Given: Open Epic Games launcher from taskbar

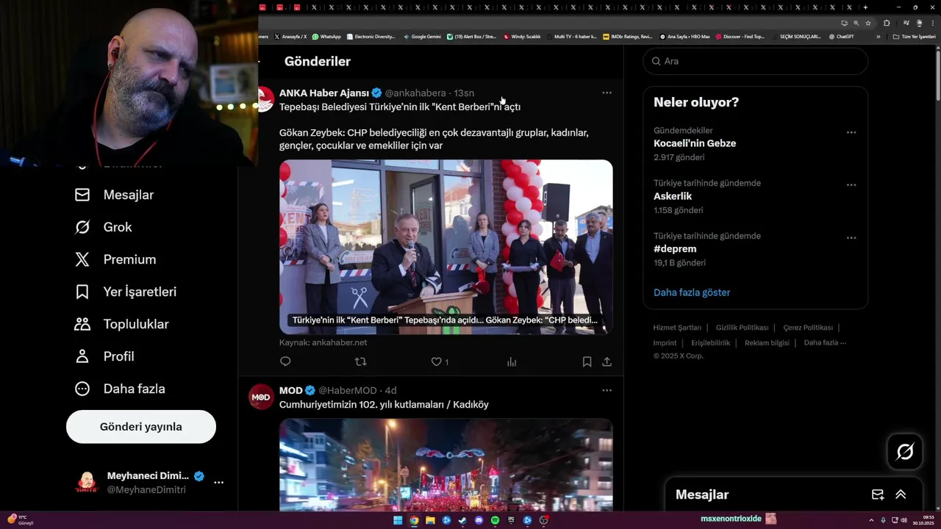Looking at the screenshot, I should point(511,520).
